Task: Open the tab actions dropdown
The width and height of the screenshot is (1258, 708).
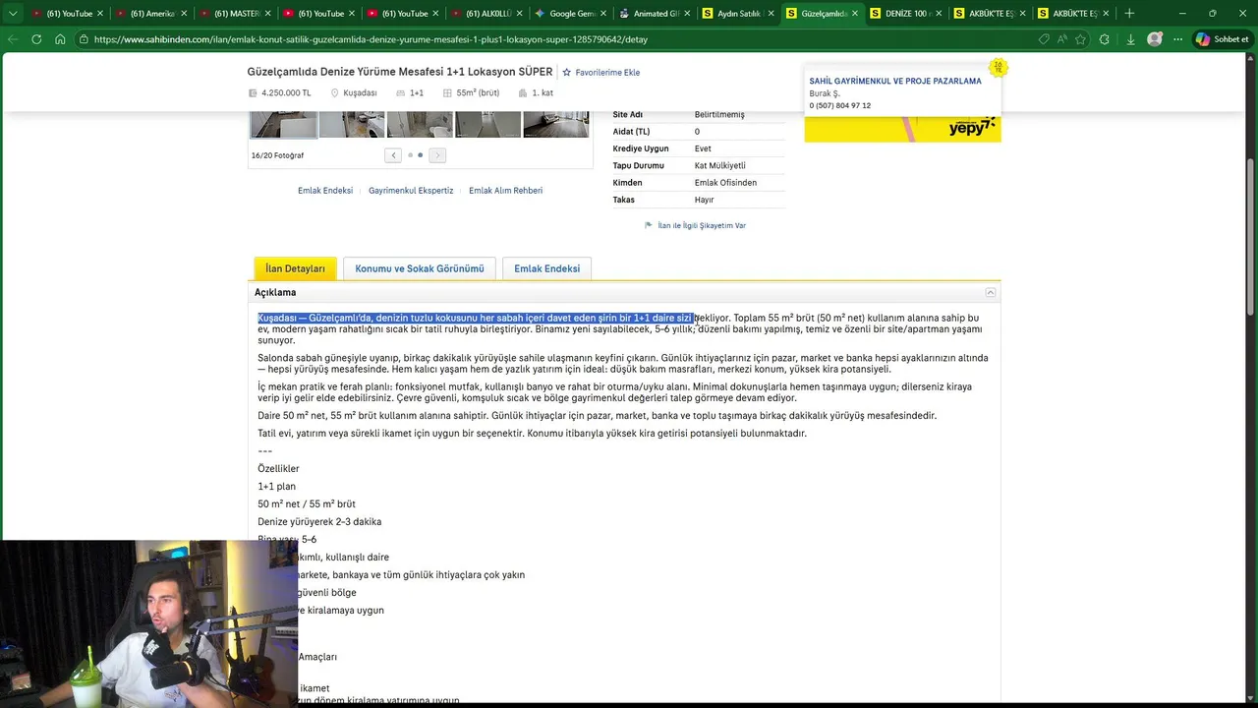Action: pos(13,13)
